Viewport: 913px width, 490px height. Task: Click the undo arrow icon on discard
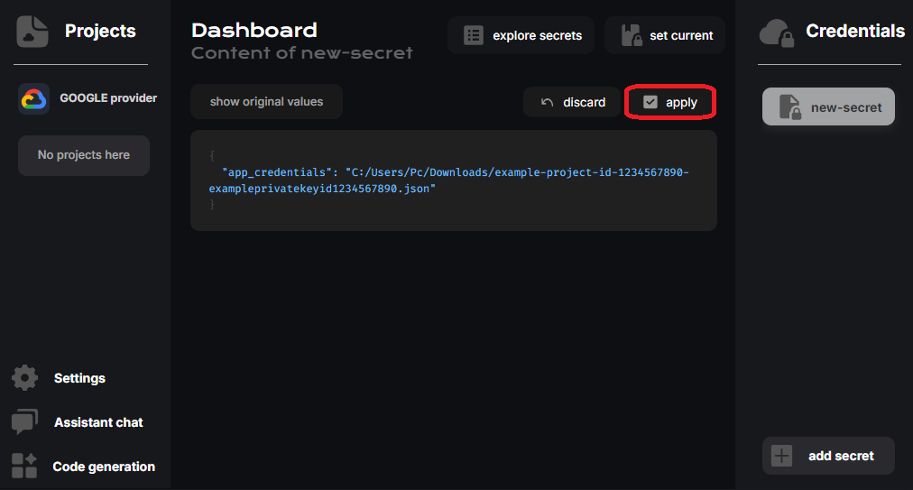point(547,103)
